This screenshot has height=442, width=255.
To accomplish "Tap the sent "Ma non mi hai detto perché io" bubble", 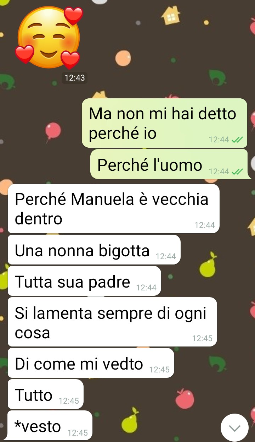I will 165,123.
